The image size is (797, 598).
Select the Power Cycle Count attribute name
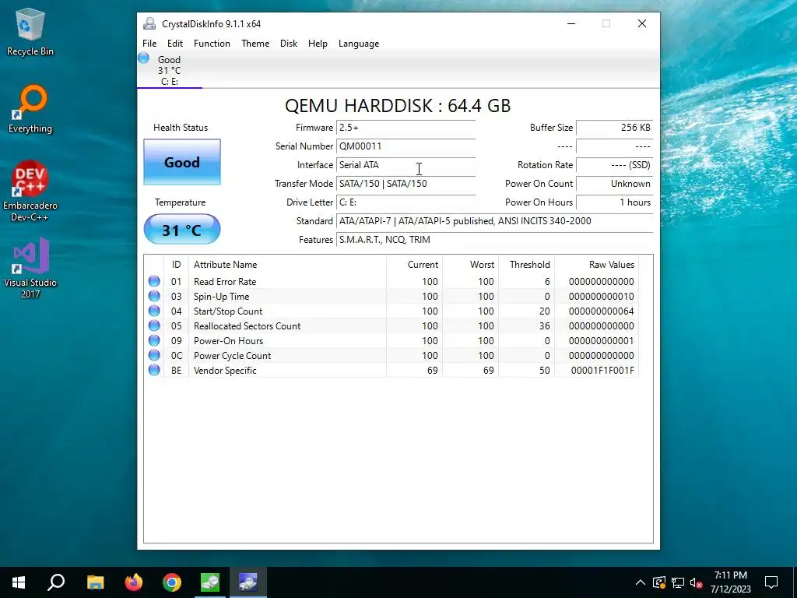pyautogui.click(x=232, y=355)
